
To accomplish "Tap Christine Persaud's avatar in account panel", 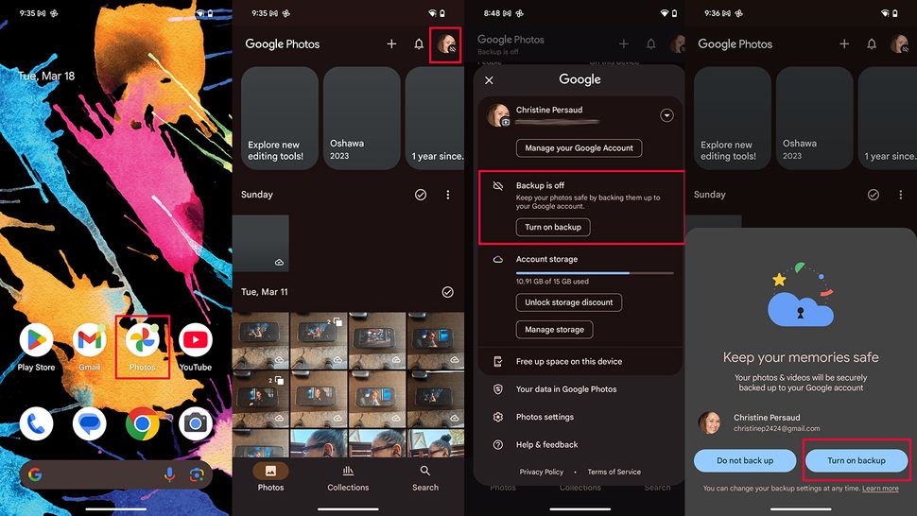I will coord(499,115).
